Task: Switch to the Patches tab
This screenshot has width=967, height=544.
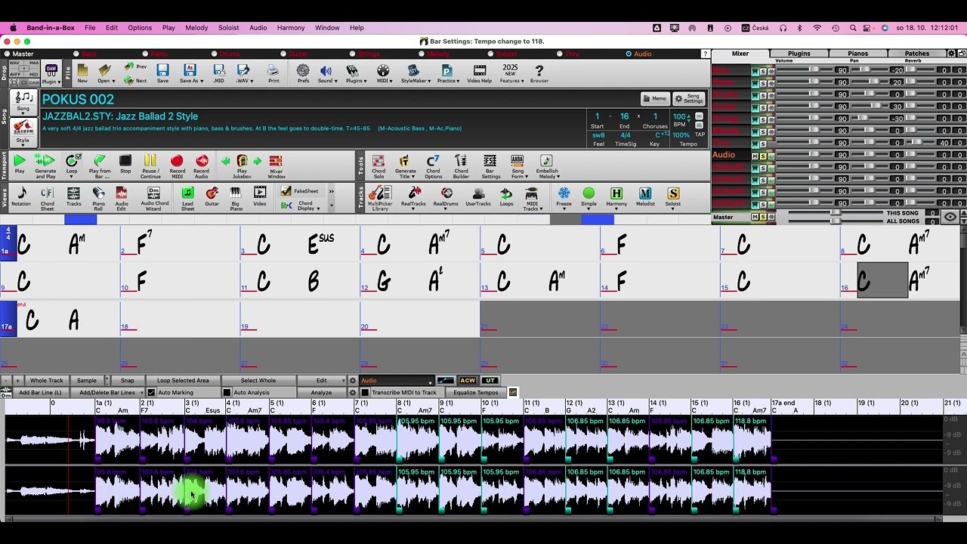Action: 917,54
